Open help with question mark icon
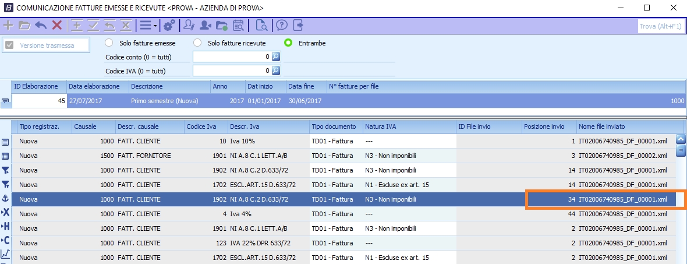Viewport: 687px width, 264px height. [282, 26]
